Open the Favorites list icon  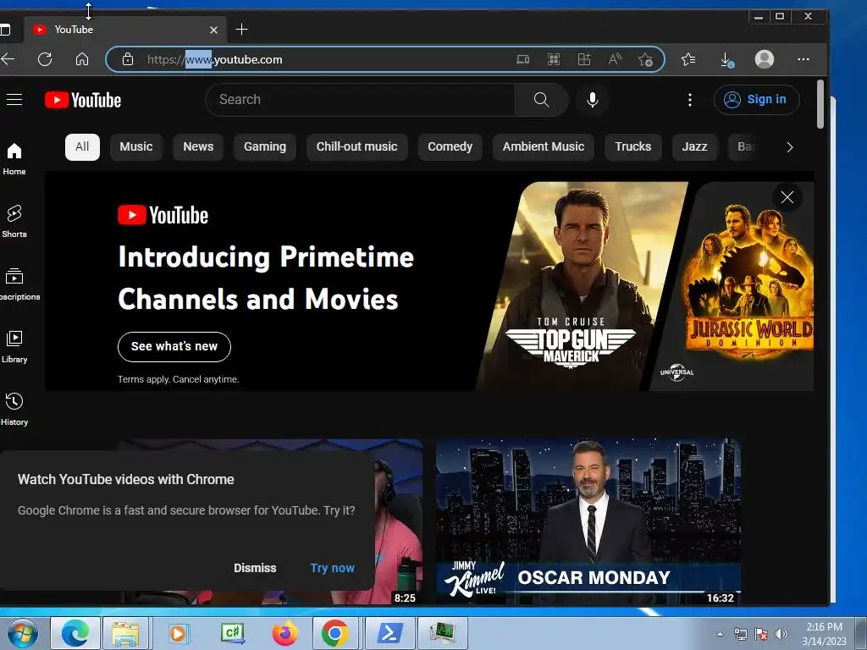point(688,59)
